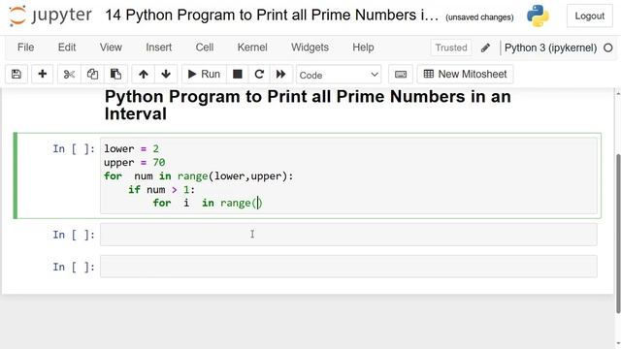Move selected cell down arrow
The height and width of the screenshot is (349, 621).
(x=166, y=74)
